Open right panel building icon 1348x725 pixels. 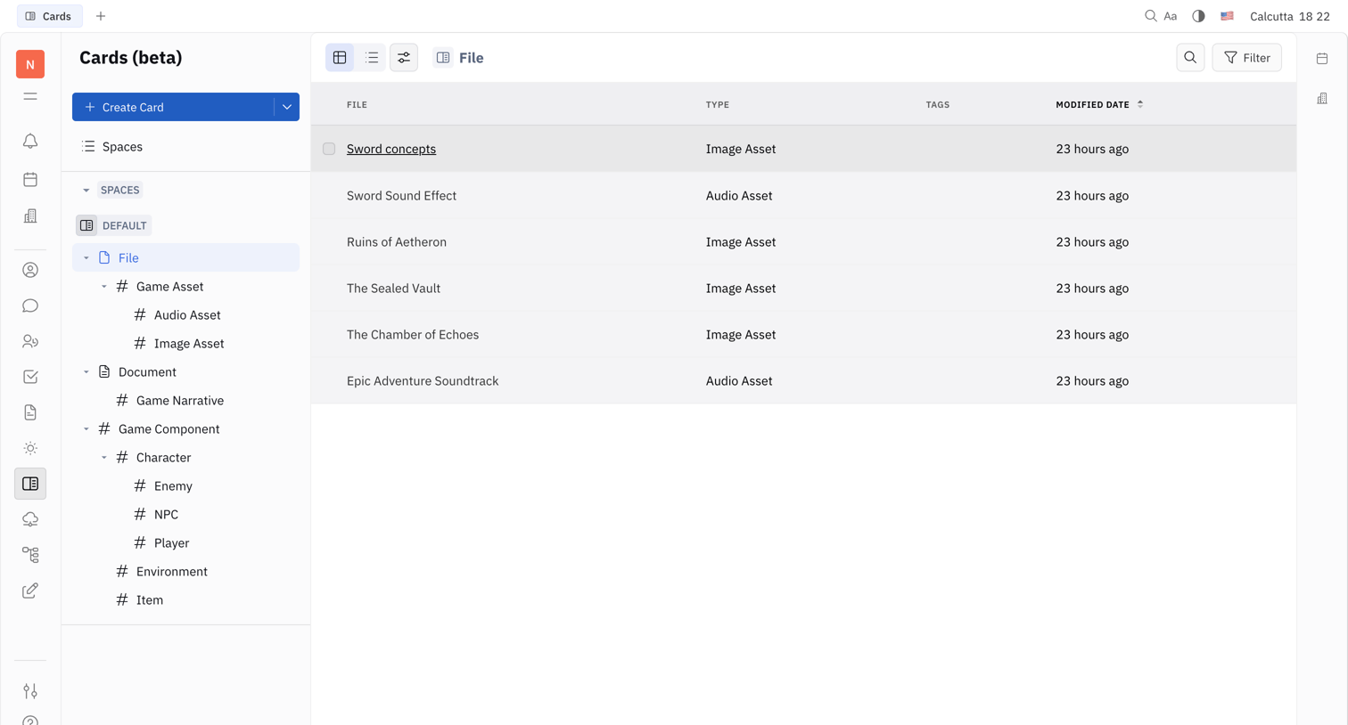coord(1322,98)
